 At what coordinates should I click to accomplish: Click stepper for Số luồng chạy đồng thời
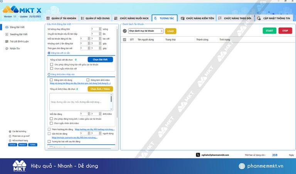[100, 29]
